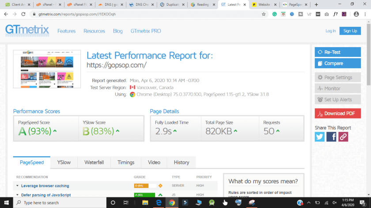Switch to the DNS Checker tab
The width and height of the screenshot is (371, 208).
coord(141,4)
